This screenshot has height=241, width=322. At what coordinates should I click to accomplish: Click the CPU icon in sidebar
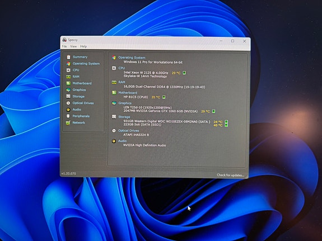pyautogui.click(x=68, y=70)
